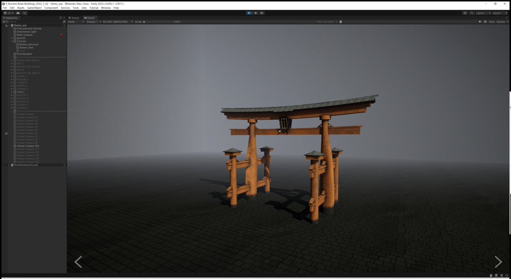Click the next arrow in the Game view
Image resolution: width=511 pixels, height=279 pixels.
[x=497, y=262]
